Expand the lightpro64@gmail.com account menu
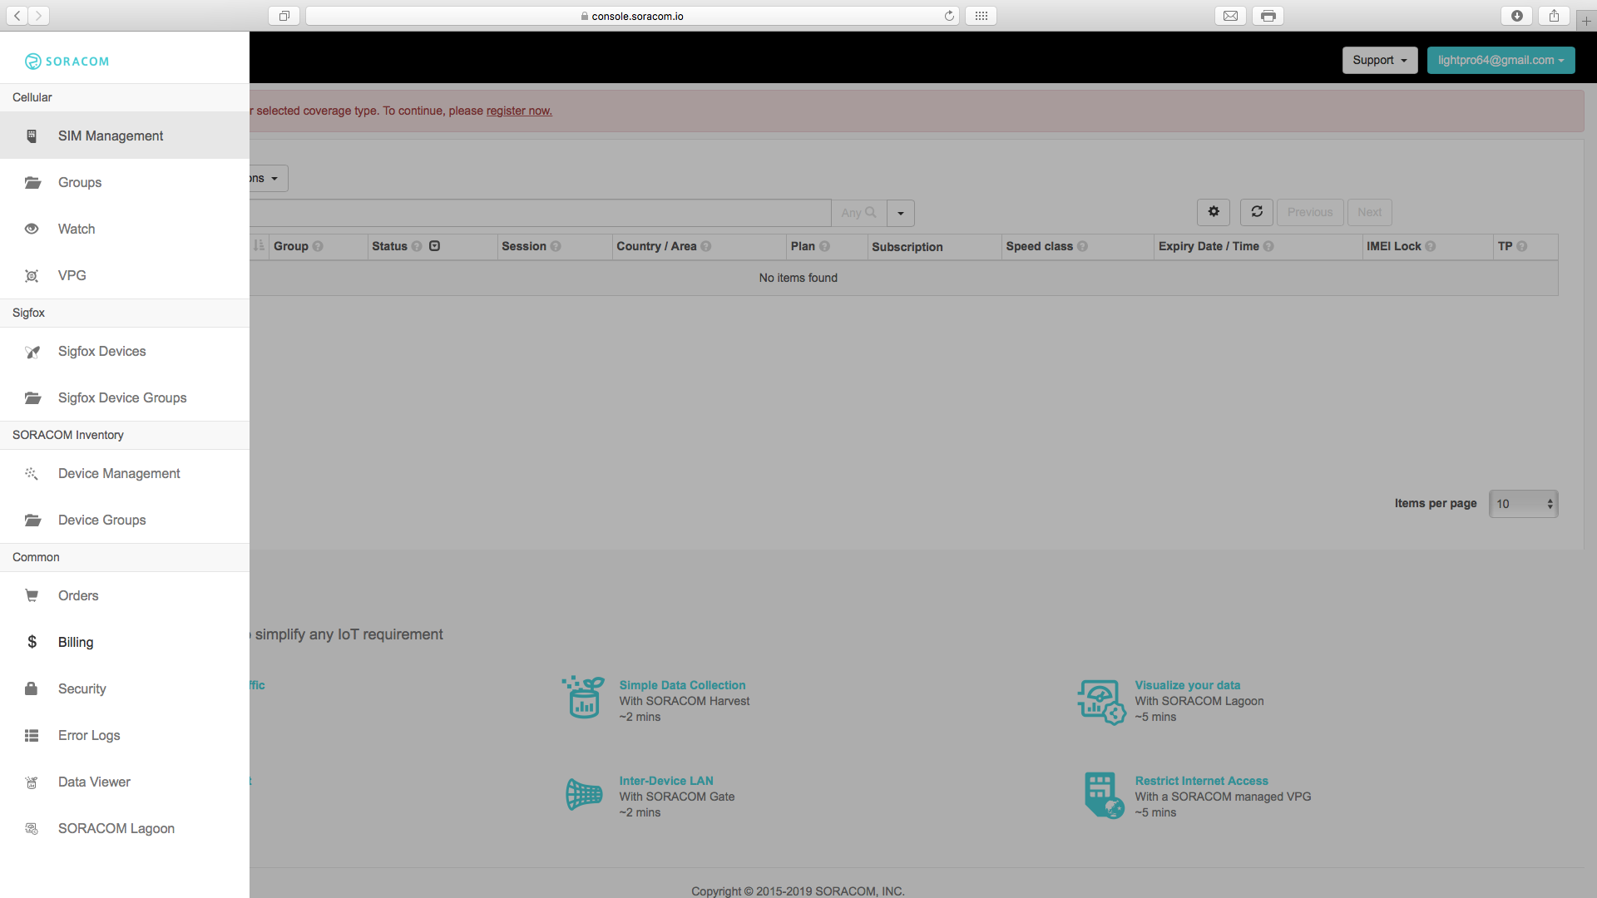This screenshot has height=898, width=1597. click(x=1501, y=60)
